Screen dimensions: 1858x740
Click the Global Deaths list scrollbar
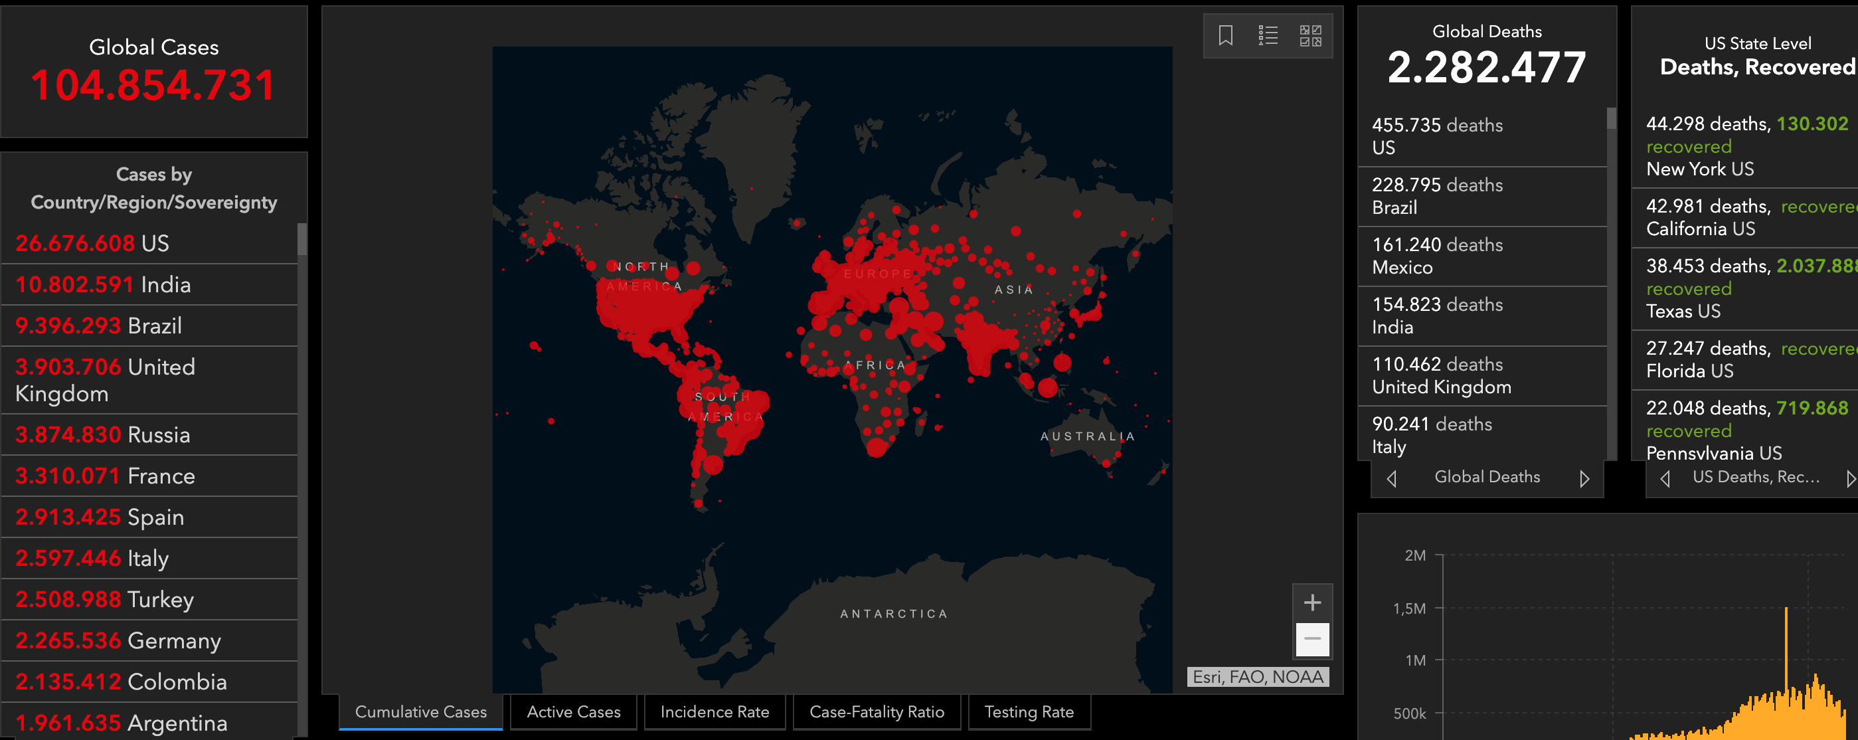[1612, 119]
